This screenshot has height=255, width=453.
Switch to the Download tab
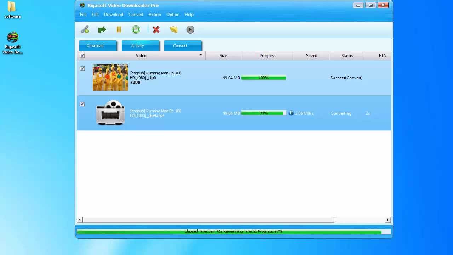pos(98,46)
